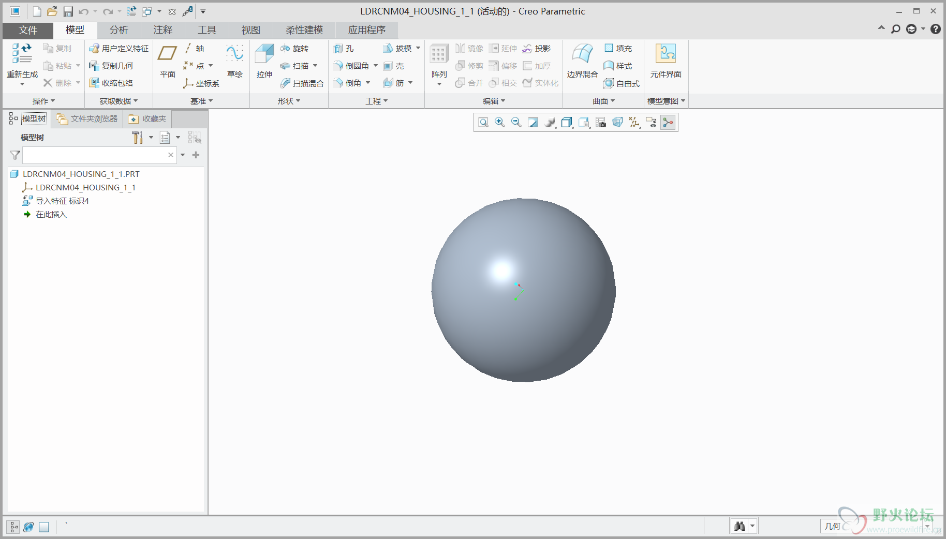This screenshot has height=539, width=946.
Task: Open the 收藏夹 navigator tab
Action: [147, 119]
